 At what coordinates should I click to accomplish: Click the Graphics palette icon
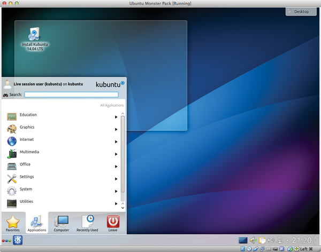tap(12, 129)
